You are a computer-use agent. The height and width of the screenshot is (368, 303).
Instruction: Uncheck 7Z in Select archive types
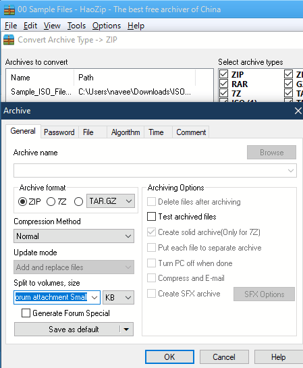pyautogui.click(x=224, y=93)
